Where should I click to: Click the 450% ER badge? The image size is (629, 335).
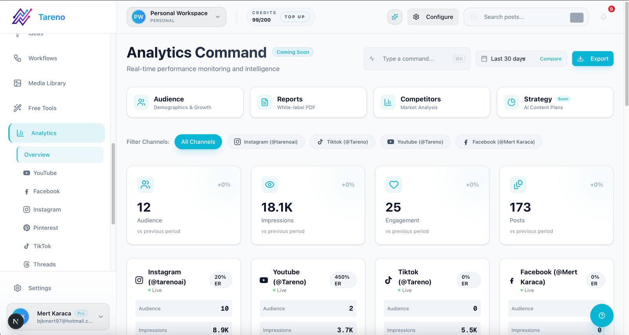pyautogui.click(x=343, y=280)
